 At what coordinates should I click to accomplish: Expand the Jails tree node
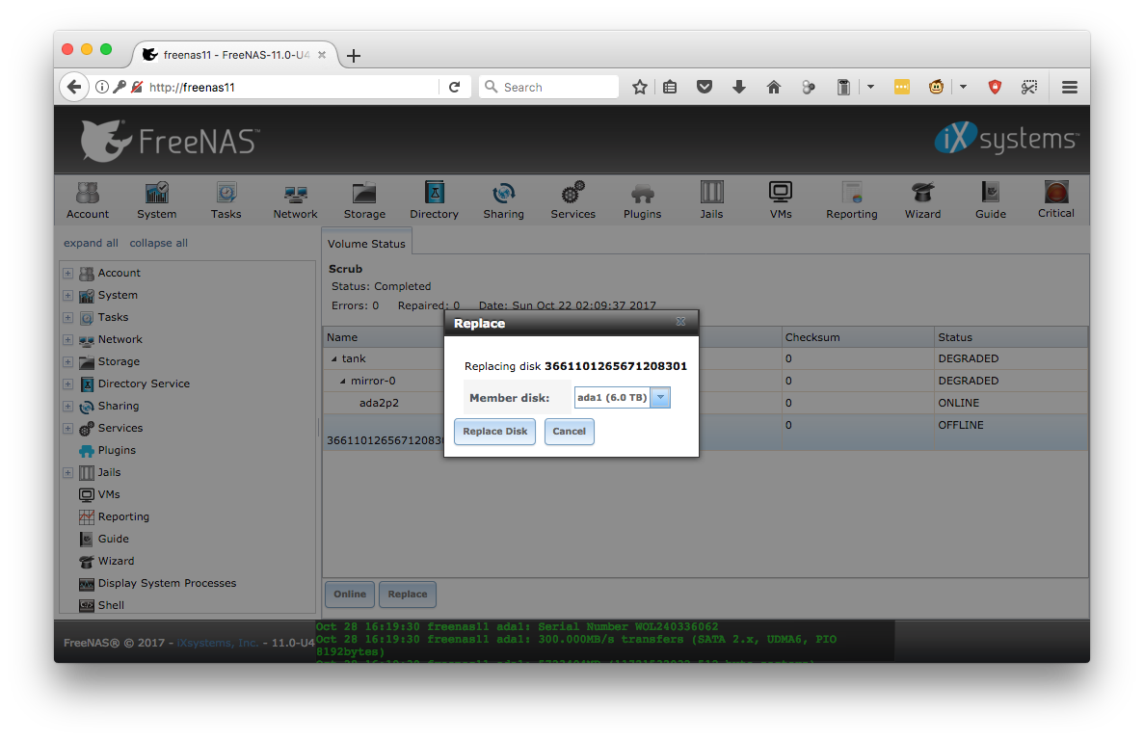(x=67, y=472)
